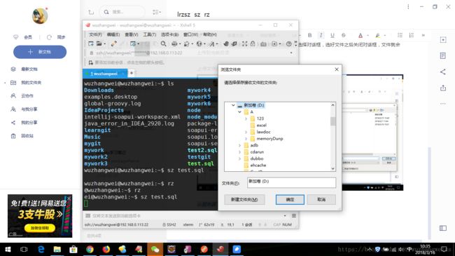Click the embedded screenshot thumbnail in the note

click(x=372, y=133)
